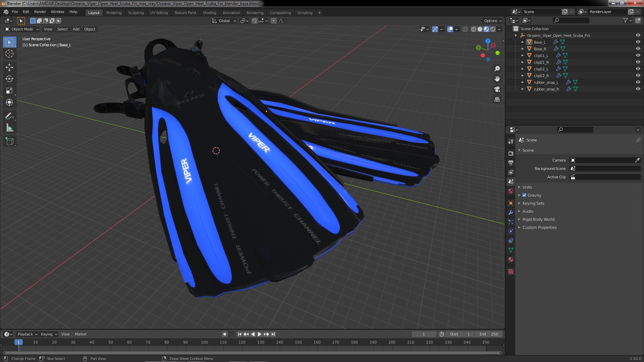Viewport: 644px width, 362px height.
Task: Select the Add Cube tool
Action: coord(9,141)
